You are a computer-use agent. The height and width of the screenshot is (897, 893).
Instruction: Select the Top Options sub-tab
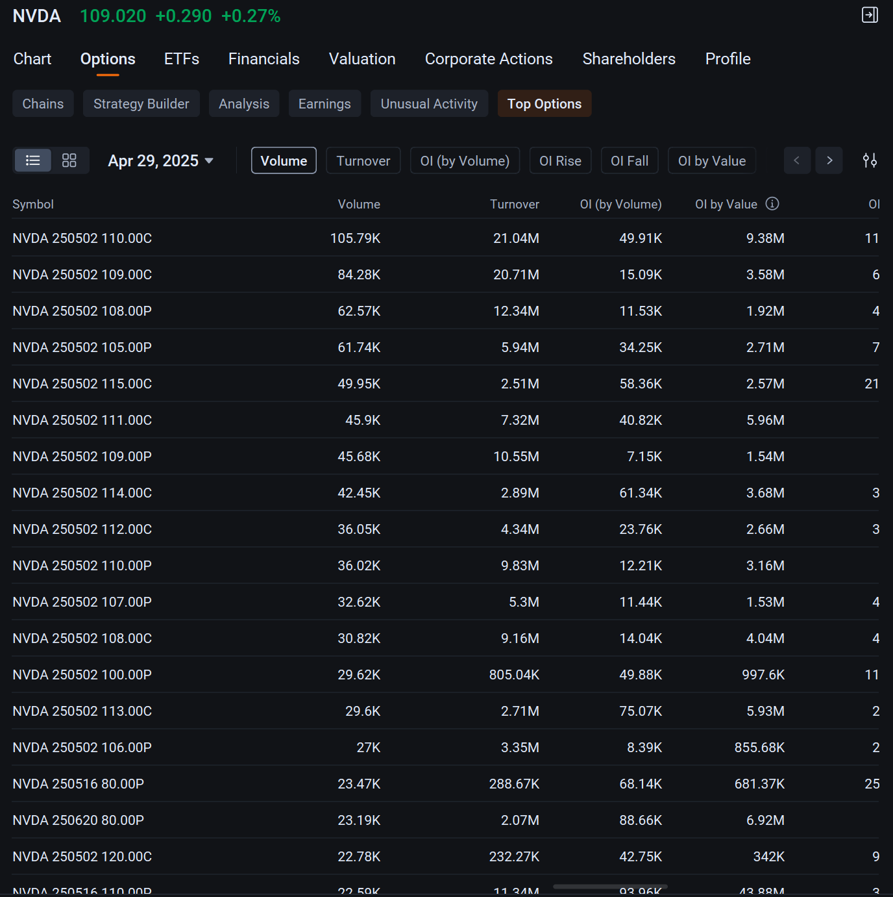544,104
